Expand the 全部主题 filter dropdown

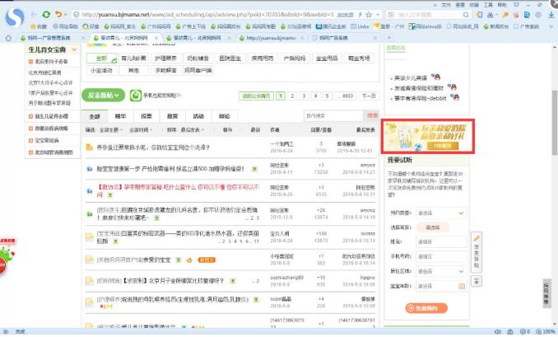tap(109, 129)
